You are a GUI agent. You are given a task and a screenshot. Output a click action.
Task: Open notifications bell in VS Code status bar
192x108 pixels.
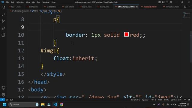click(189, 100)
